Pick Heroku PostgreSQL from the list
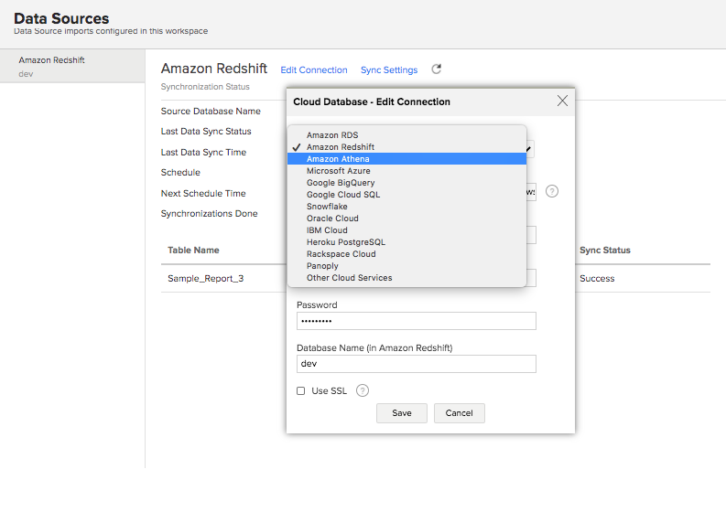The image size is (726, 512). 407,242
